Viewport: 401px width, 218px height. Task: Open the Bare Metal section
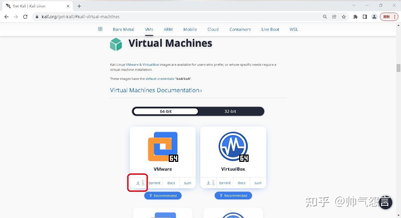(124, 29)
